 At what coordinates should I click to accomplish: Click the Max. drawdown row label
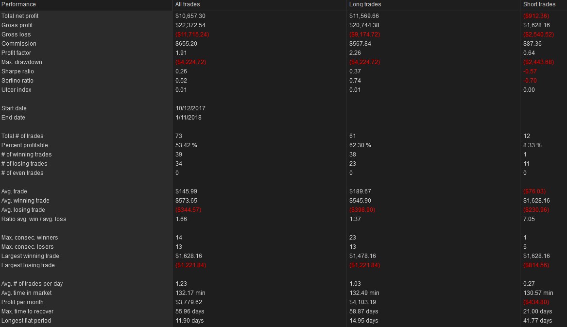click(22, 62)
